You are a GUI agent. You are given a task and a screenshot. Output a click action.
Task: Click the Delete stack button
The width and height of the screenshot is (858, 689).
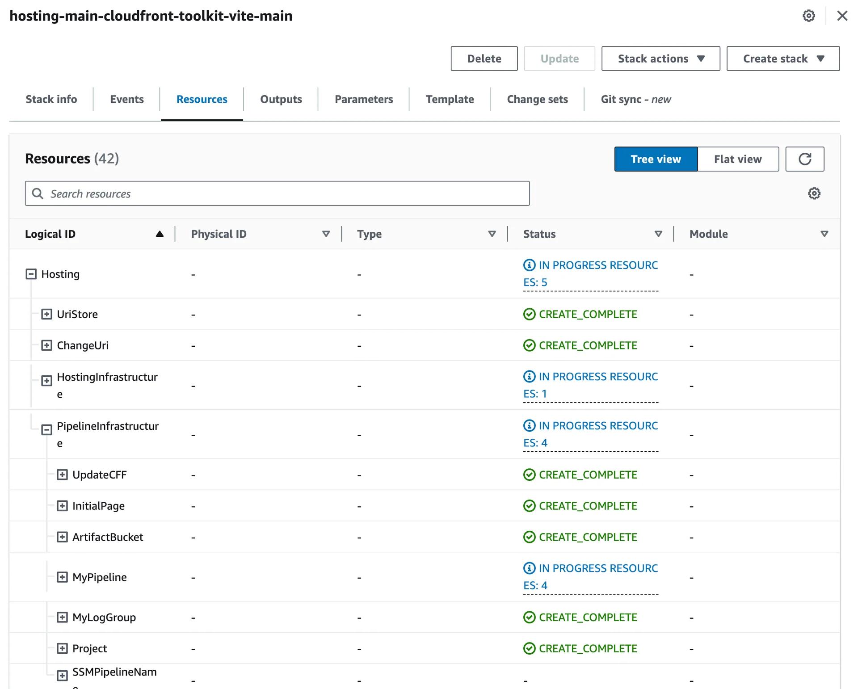[x=484, y=59]
